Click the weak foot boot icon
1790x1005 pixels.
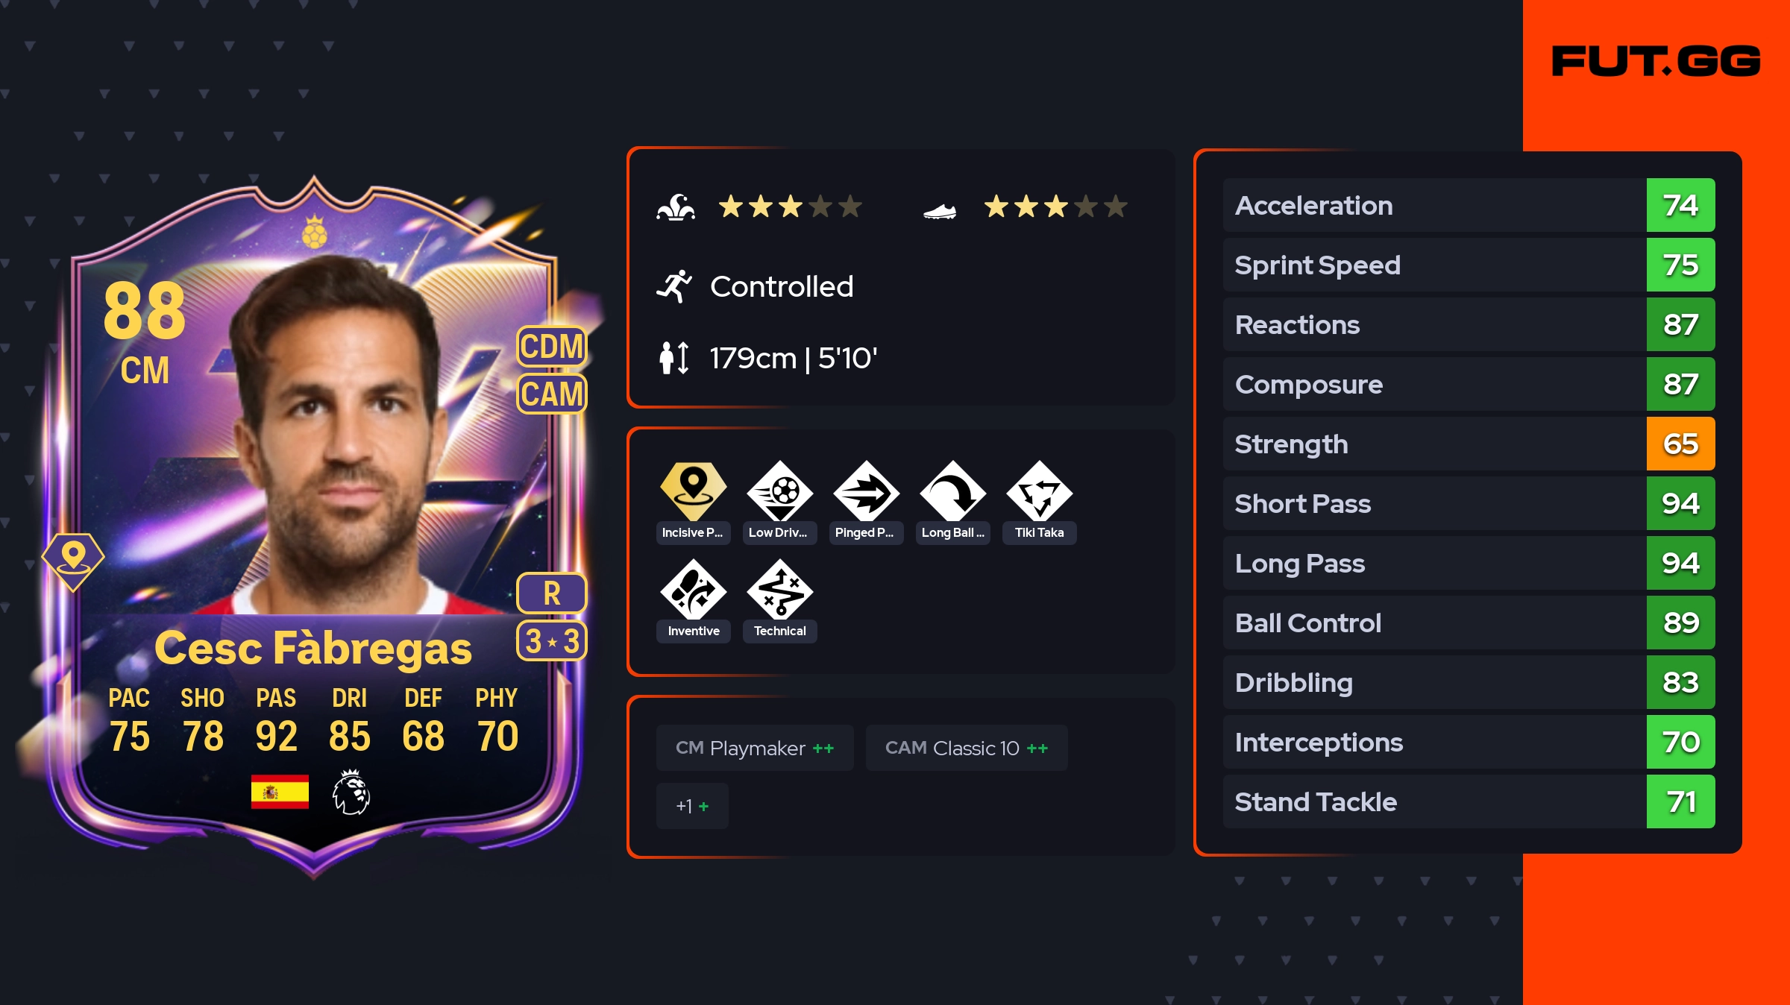tap(940, 212)
